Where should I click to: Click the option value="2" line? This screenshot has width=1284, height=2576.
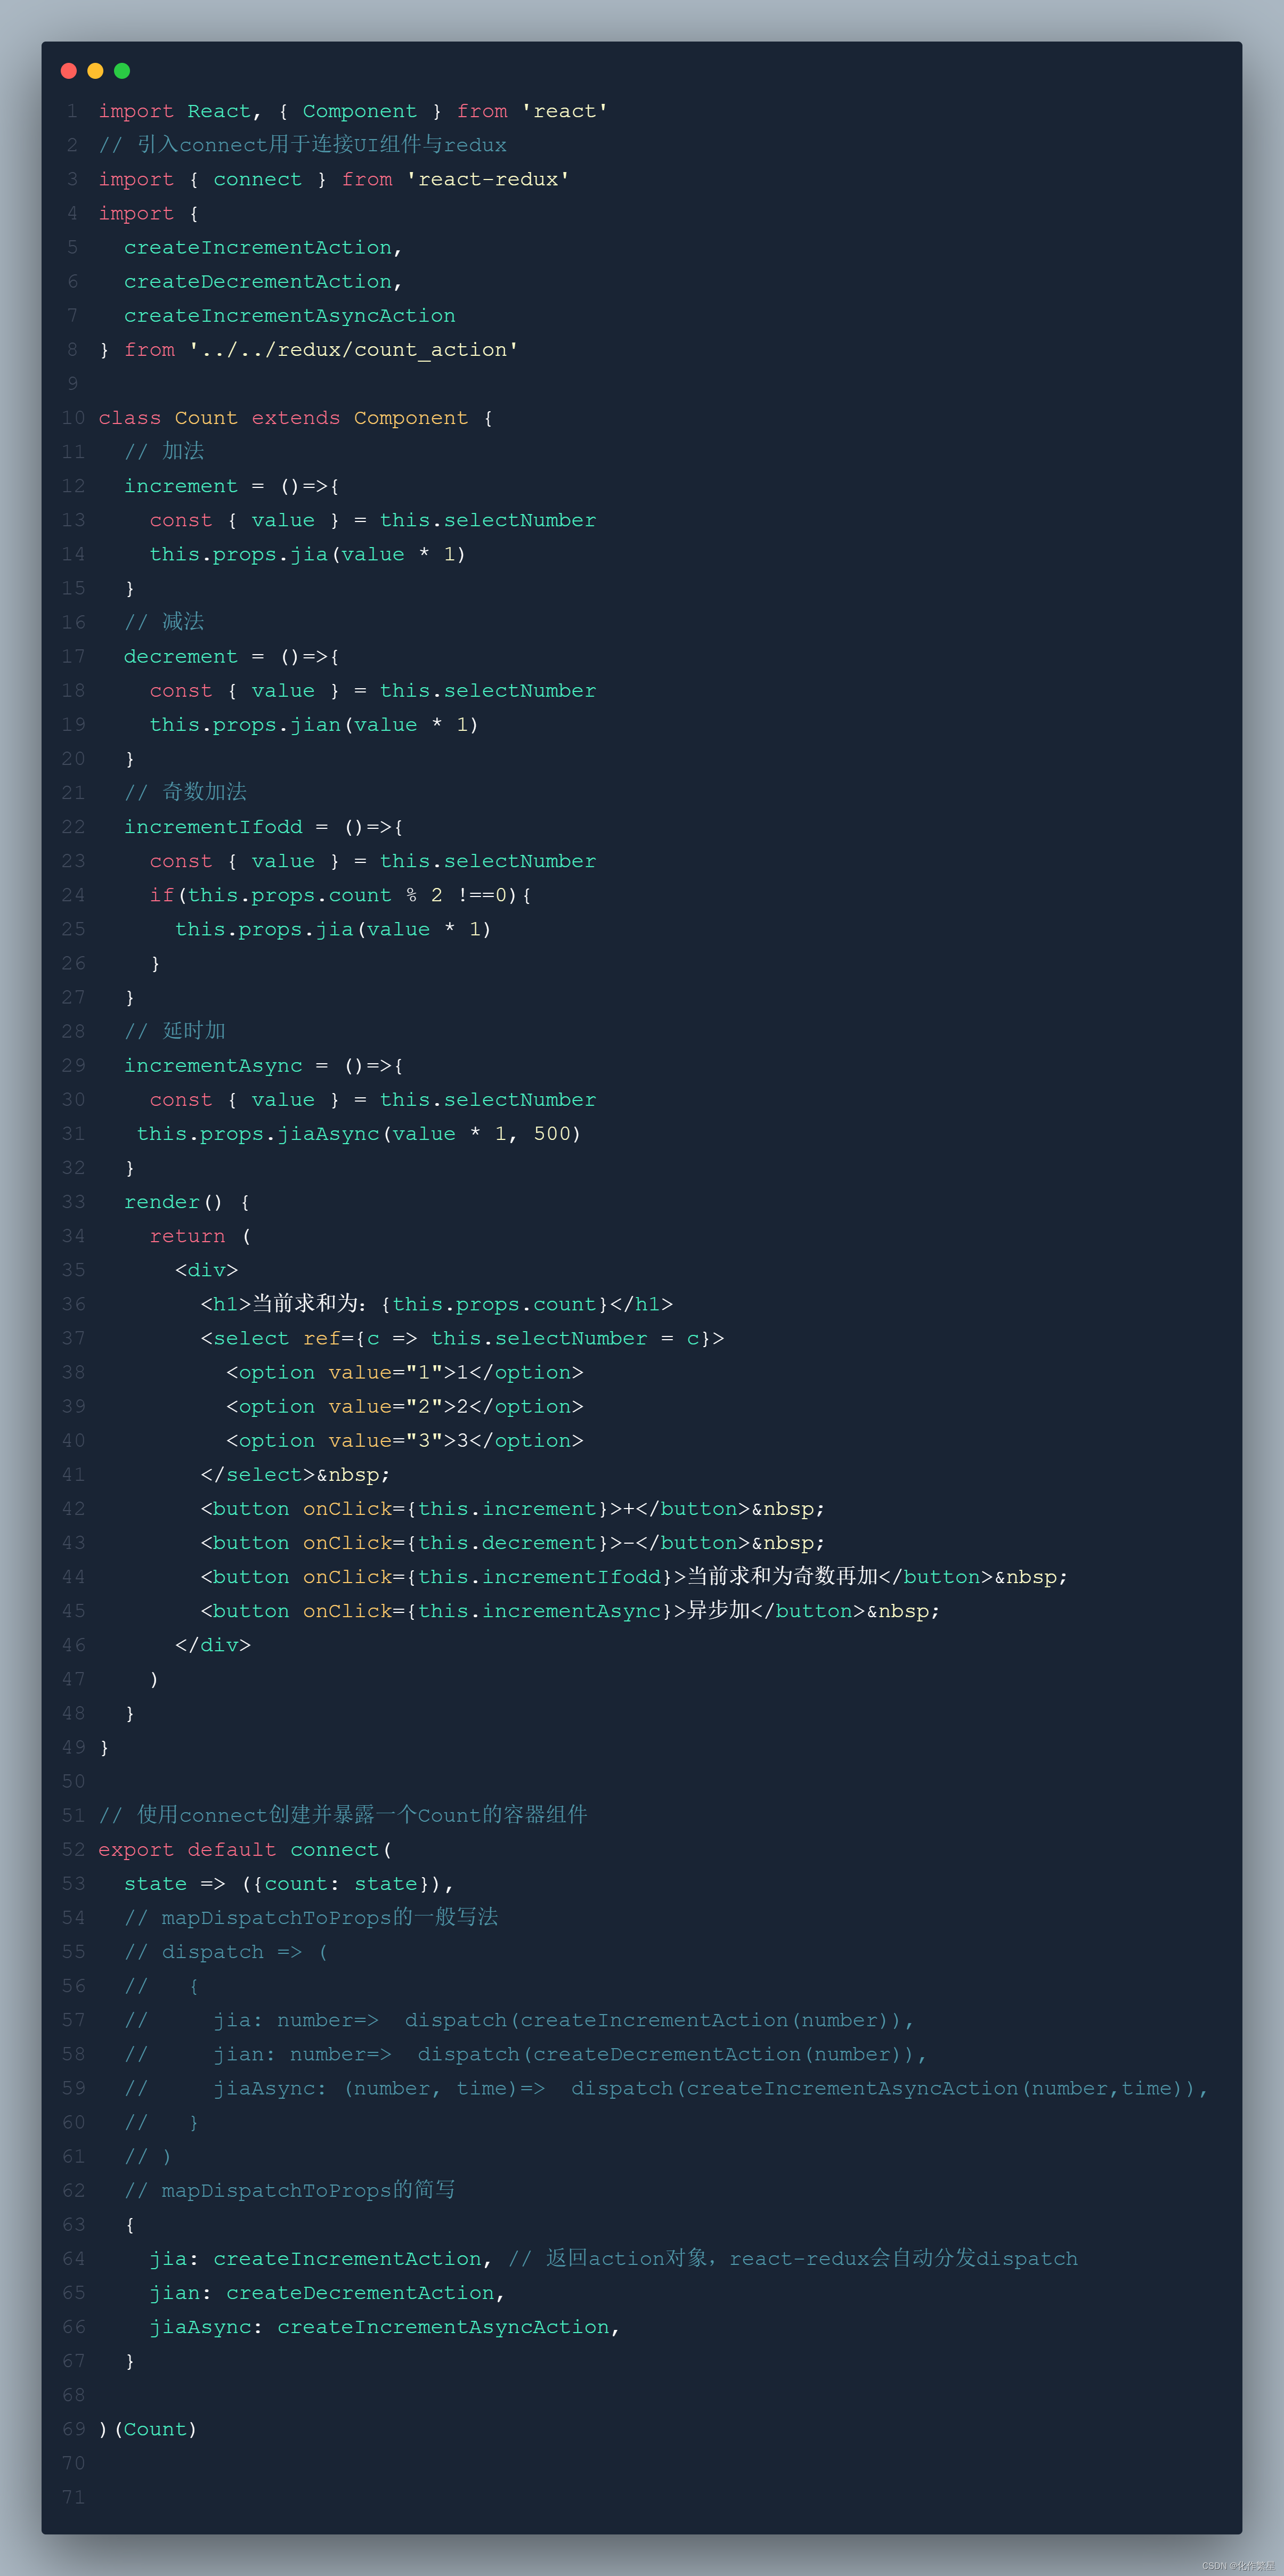tap(404, 1406)
